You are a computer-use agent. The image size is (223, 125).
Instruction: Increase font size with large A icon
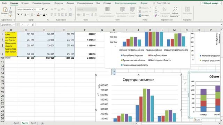[x=43, y=9]
